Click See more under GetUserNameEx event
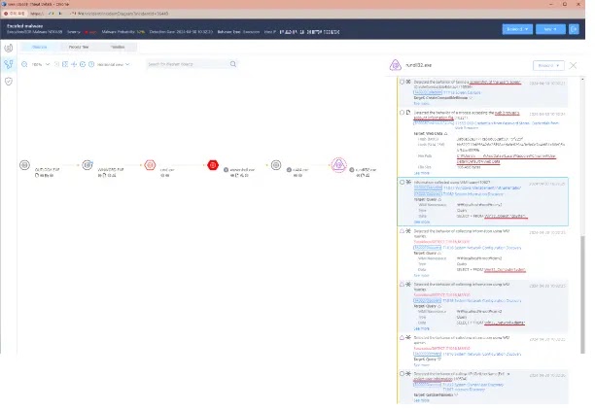595x410 pixels. coord(421,400)
